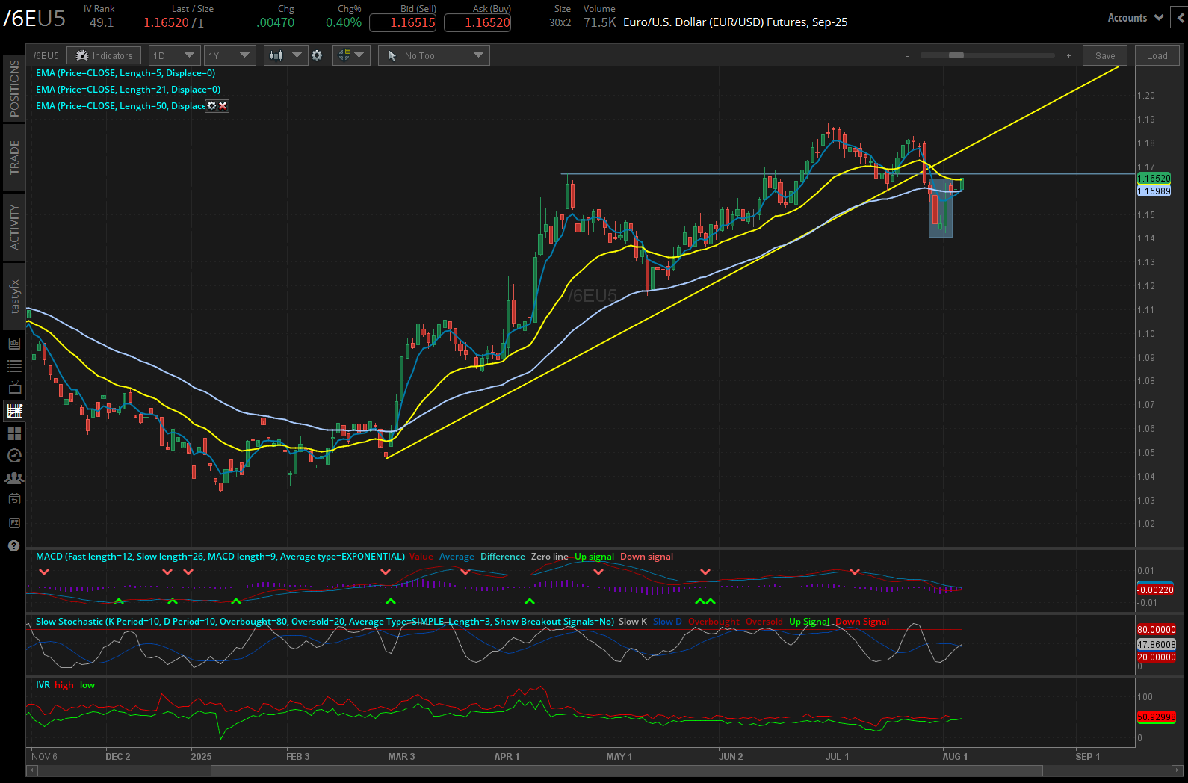Expand the 1Y time range dropdown

click(x=229, y=55)
